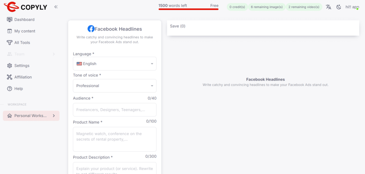Click the 1500 words left text
Screen dimensions: 365x174
click(173, 6)
